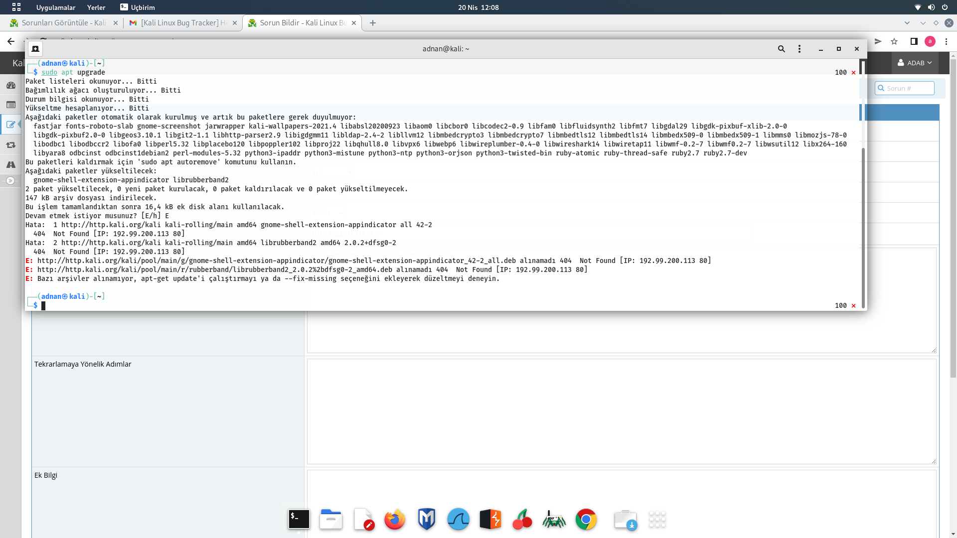The width and height of the screenshot is (957, 538).
Task: Open Burp Suite dock icon
Action: (490, 520)
